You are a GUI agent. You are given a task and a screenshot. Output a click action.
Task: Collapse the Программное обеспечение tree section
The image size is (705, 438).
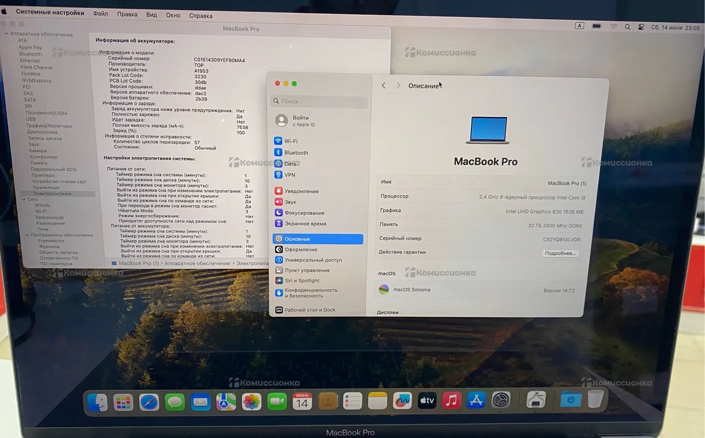[x=26, y=235]
